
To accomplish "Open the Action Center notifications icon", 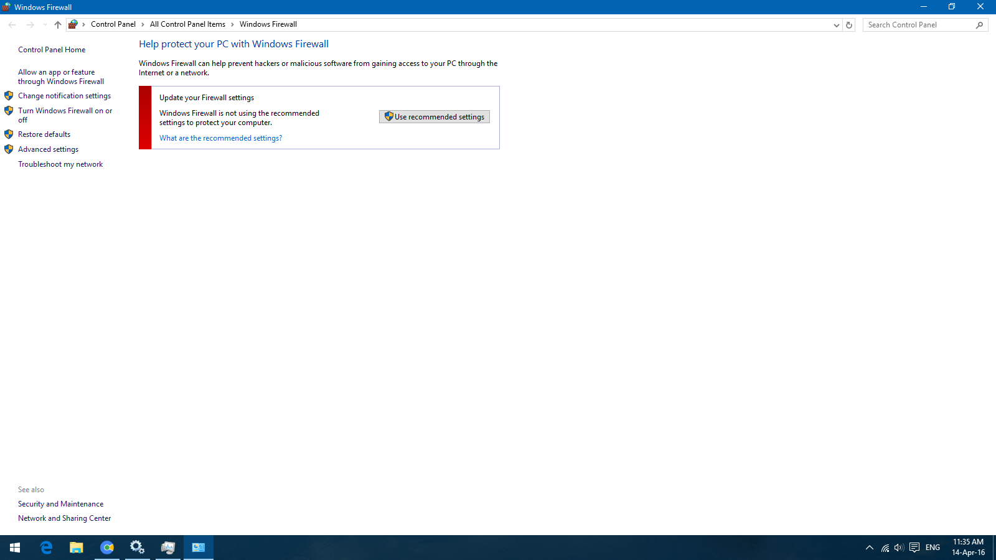I will (x=914, y=548).
